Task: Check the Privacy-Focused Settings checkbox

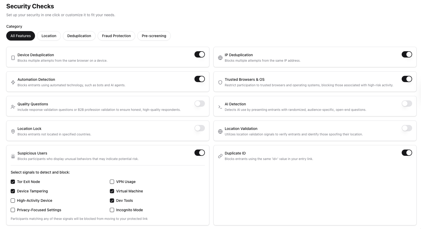Action: coord(13,210)
